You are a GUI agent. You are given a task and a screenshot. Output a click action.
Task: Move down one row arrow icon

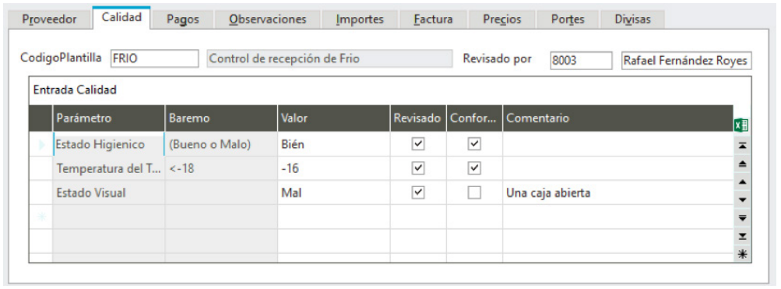pyautogui.click(x=742, y=200)
